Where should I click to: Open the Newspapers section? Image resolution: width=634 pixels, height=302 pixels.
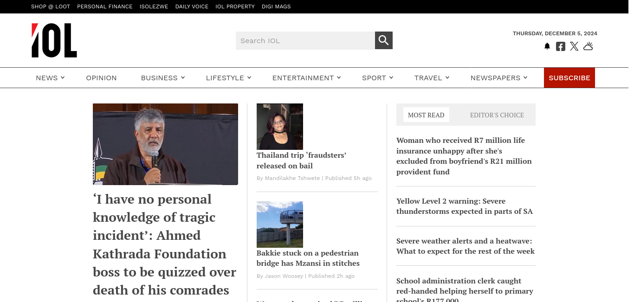click(x=495, y=78)
